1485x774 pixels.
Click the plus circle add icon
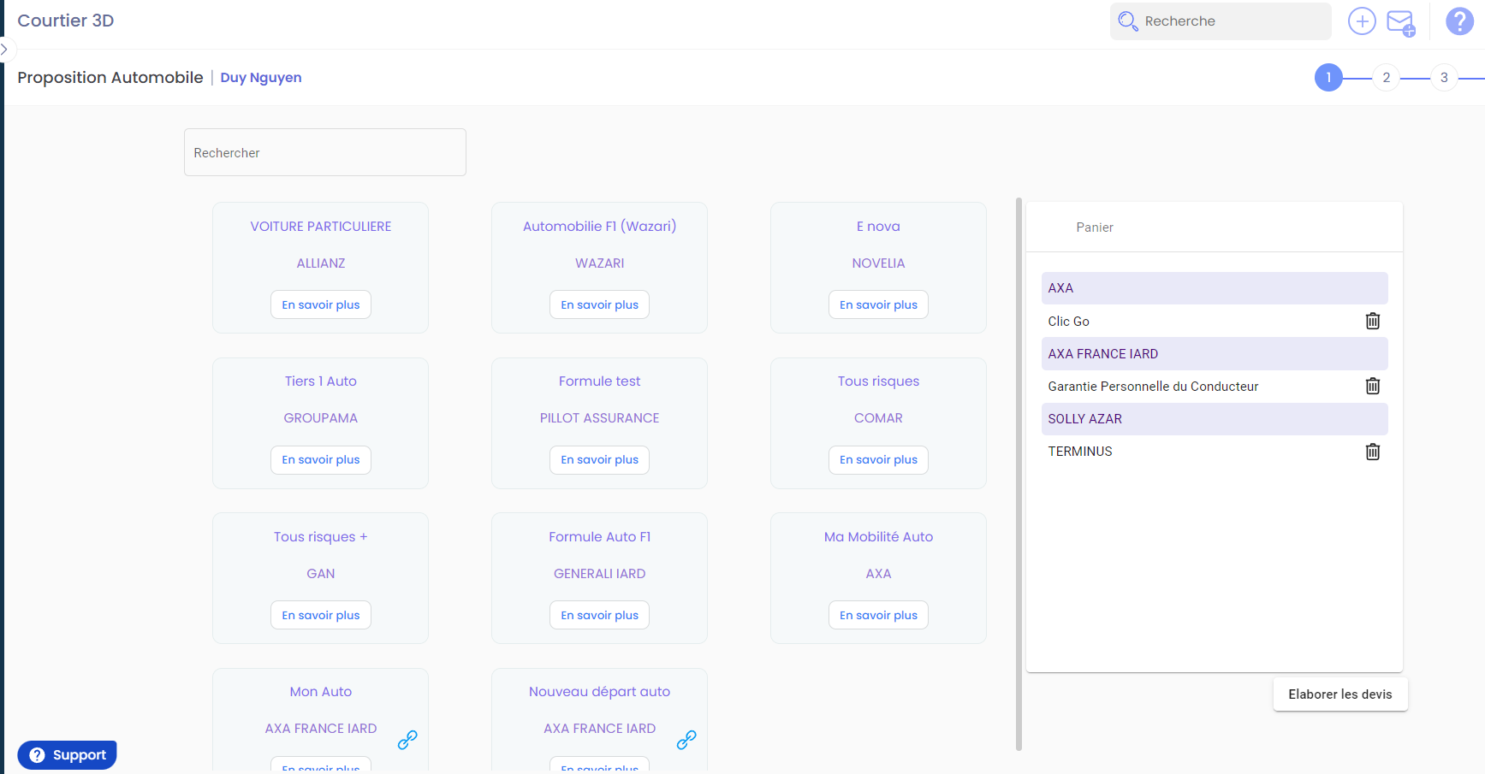tap(1362, 21)
